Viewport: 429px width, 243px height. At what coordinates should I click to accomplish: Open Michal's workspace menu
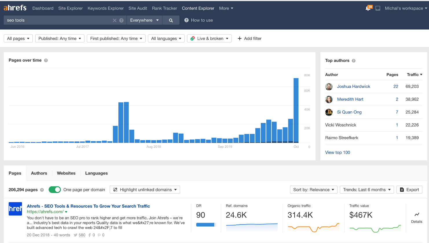[x=406, y=8]
